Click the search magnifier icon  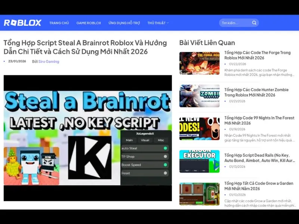(x=254, y=23)
